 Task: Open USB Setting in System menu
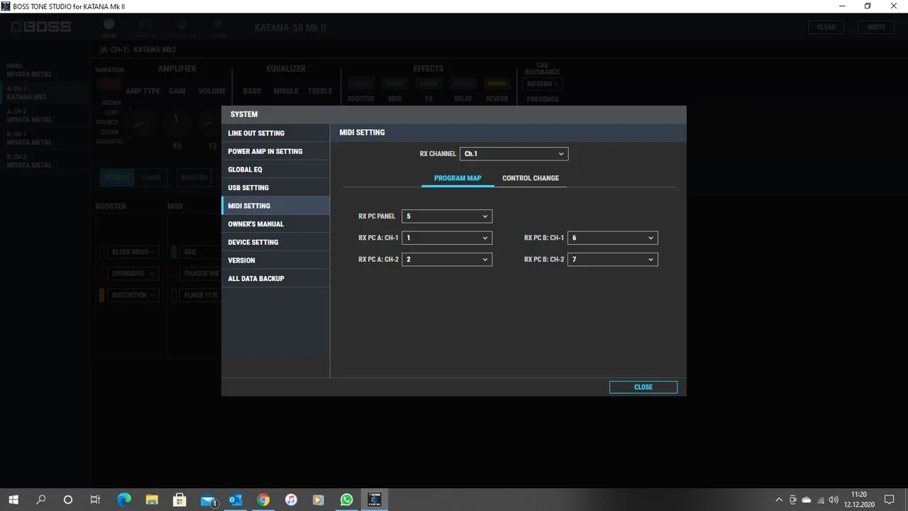(x=276, y=188)
